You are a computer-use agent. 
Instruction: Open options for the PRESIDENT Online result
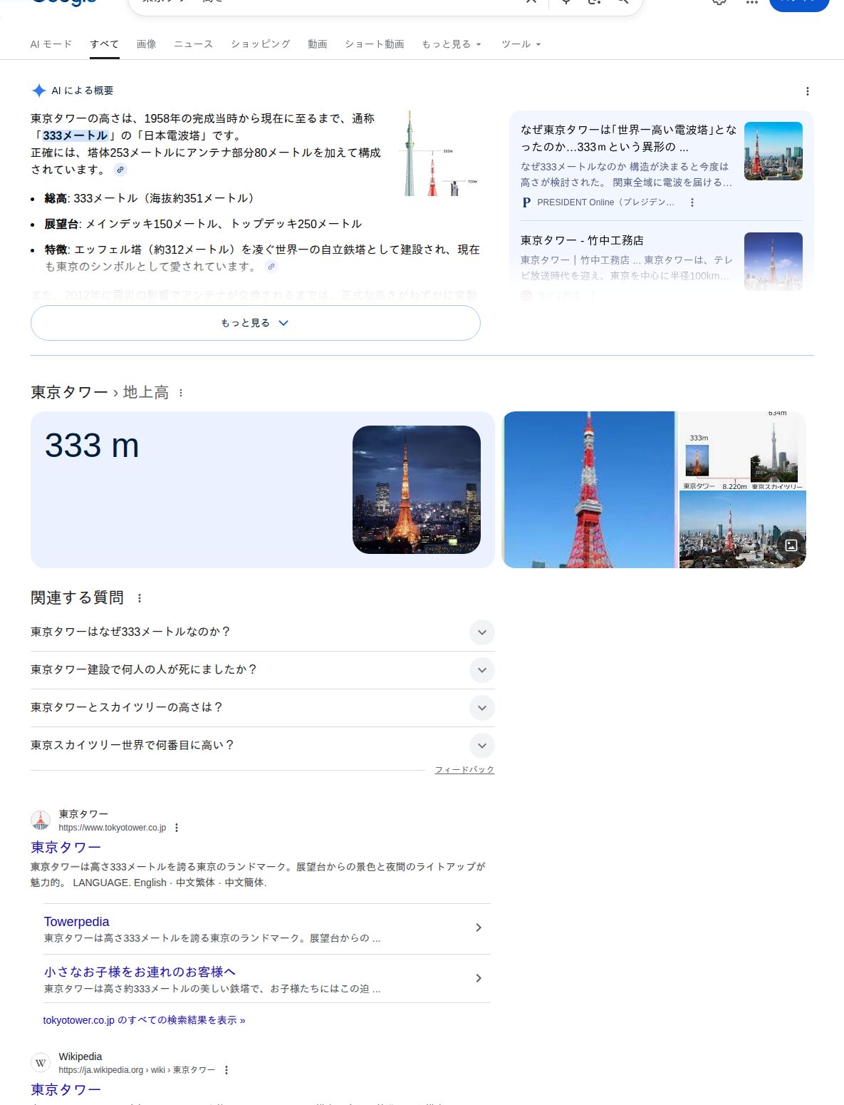point(693,202)
